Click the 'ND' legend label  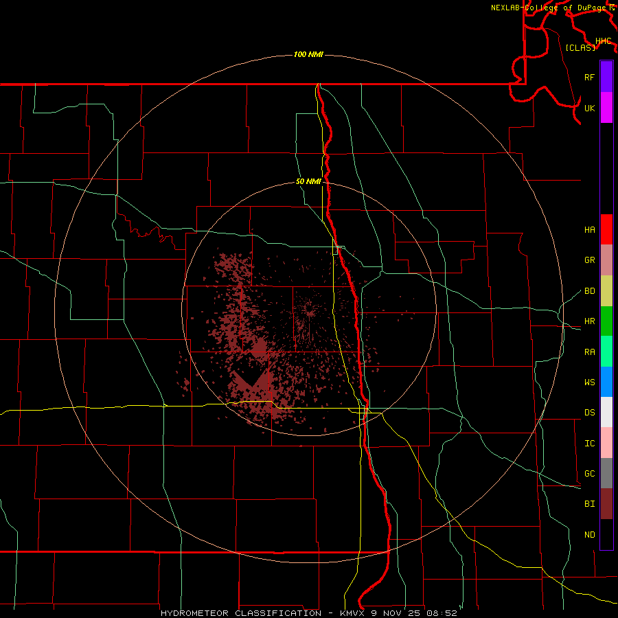[590, 535]
